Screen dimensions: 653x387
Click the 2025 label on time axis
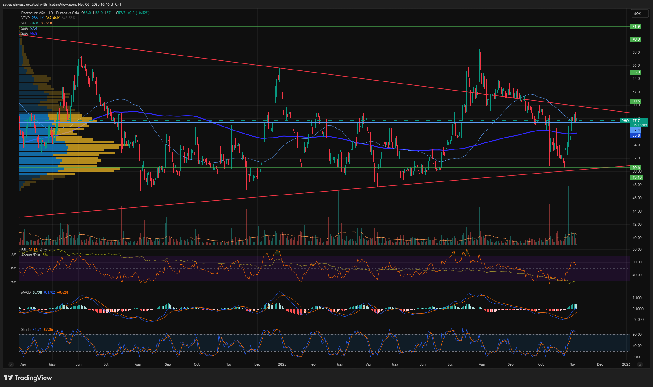[x=282, y=364]
